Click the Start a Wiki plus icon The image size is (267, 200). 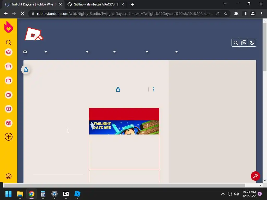pyautogui.click(x=9, y=137)
